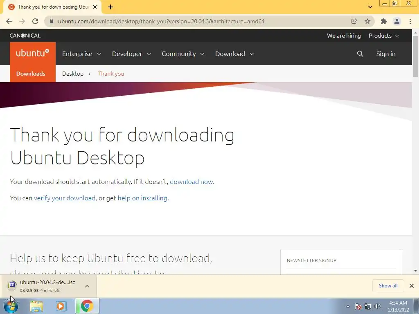
Task: Go back using the browser back arrow
Action: pyautogui.click(x=9, y=21)
